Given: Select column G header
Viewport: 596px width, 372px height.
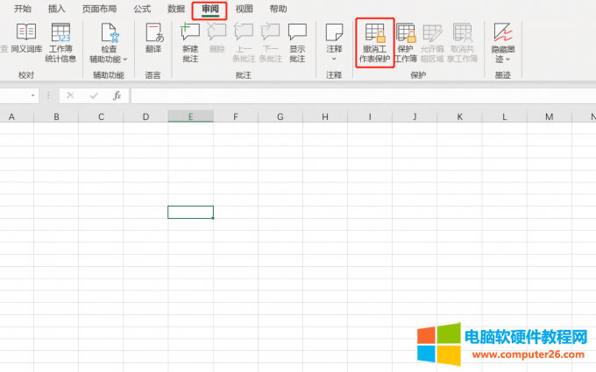Looking at the screenshot, I should (280, 116).
